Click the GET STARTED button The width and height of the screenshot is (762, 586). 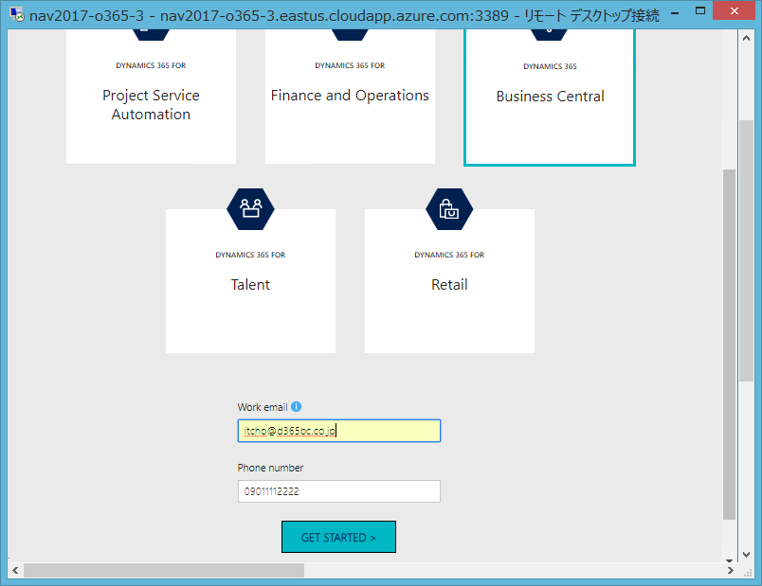[338, 537]
